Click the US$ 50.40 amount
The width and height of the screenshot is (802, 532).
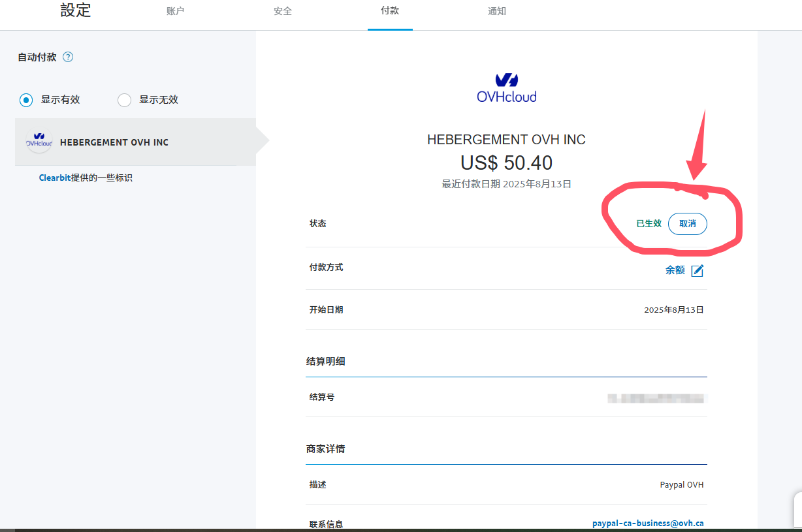click(507, 163)
